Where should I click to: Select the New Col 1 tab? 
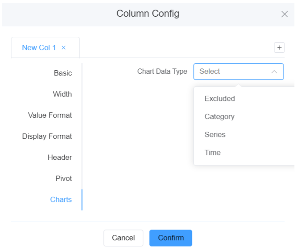point(39,47)
